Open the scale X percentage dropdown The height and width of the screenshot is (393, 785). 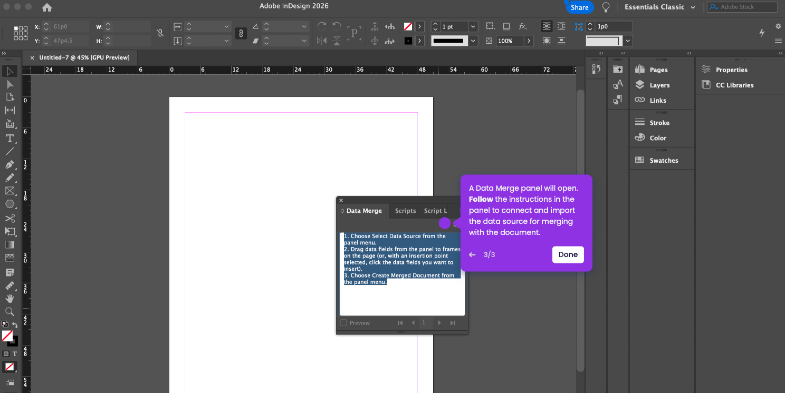pyautogui.click(x=227, y=26)
